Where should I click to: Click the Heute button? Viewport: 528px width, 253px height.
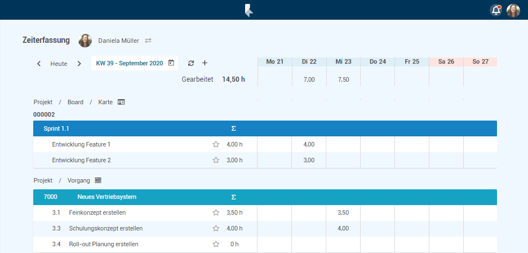pyautogui.click(x=59, y=64)
